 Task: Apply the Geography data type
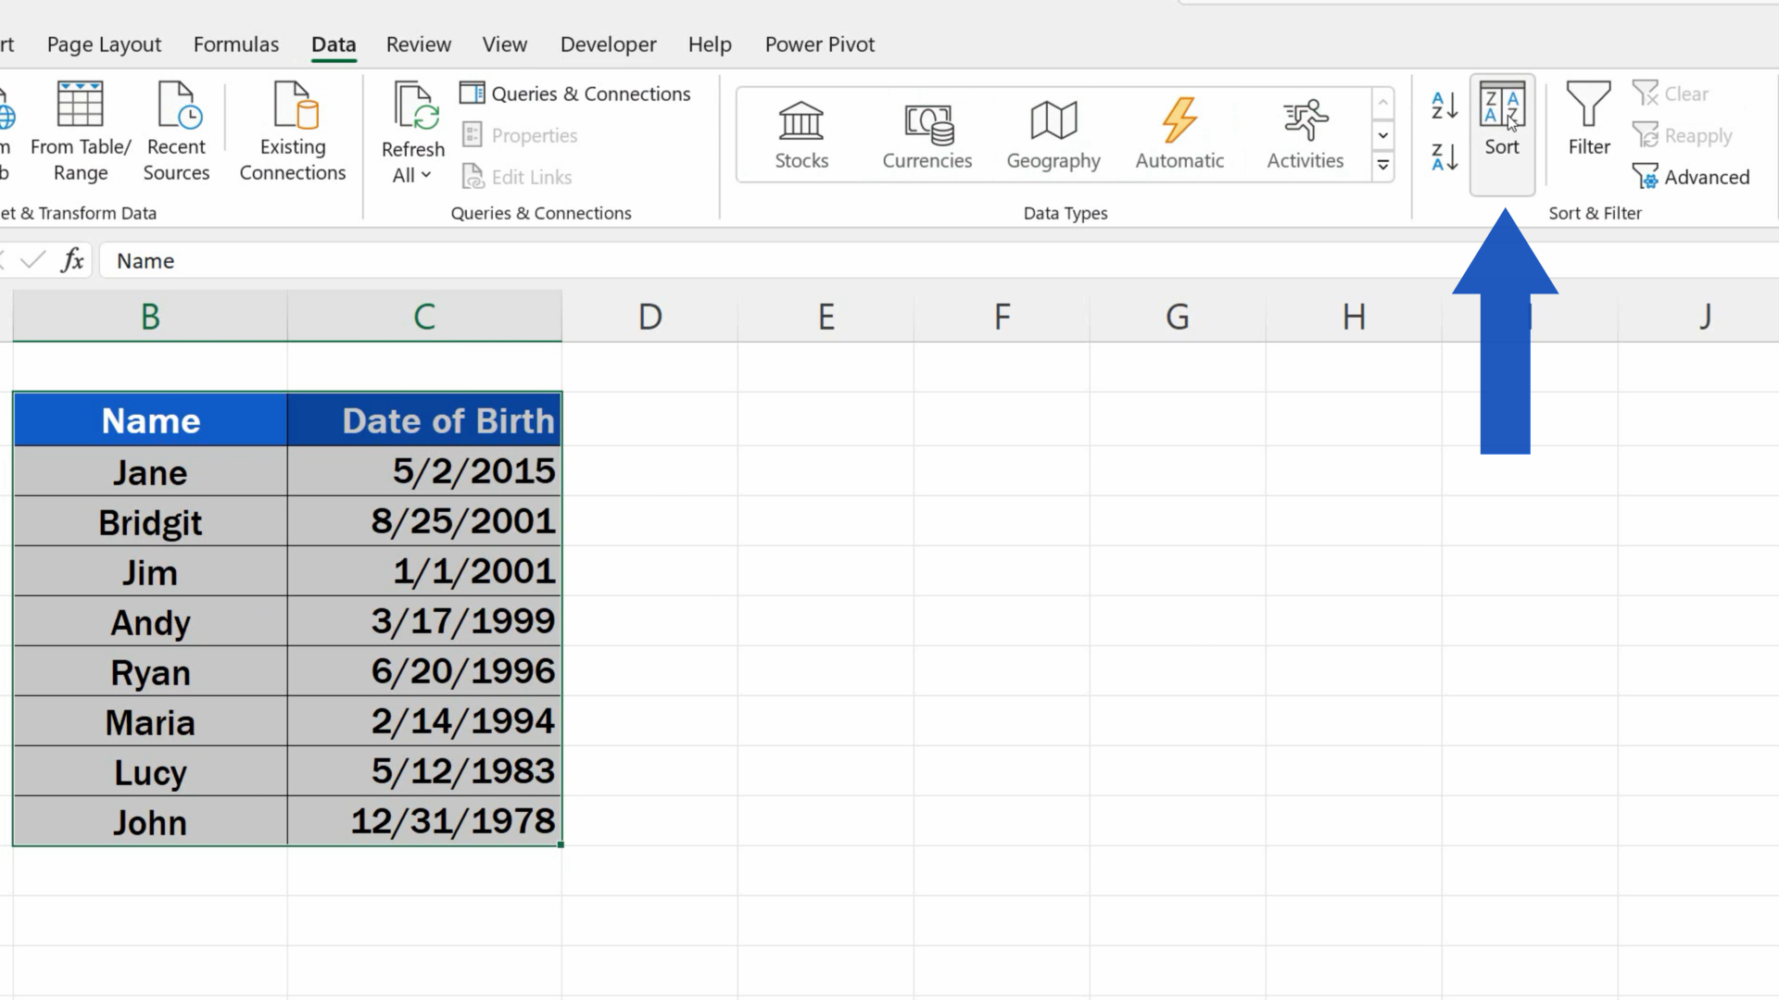coord(1053,134)
